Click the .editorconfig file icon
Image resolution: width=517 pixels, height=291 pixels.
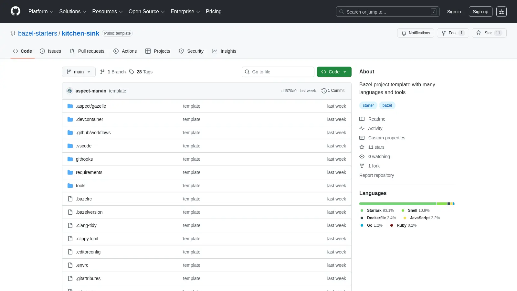tap(70, 252)
